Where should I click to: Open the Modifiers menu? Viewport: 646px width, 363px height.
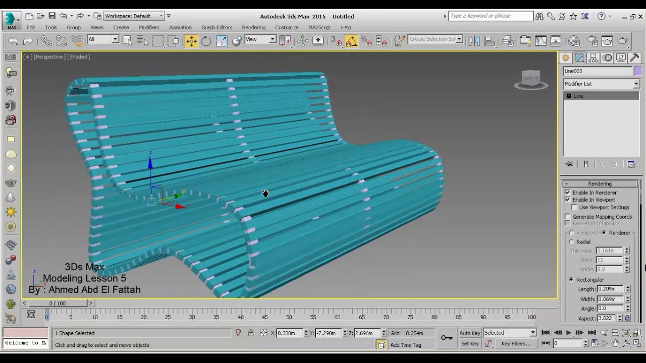[149, 28]
